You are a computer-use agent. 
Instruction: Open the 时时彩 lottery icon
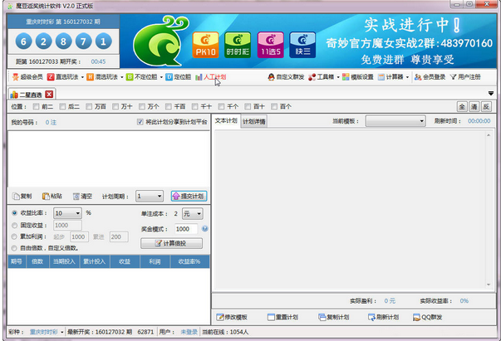[237, 41]
